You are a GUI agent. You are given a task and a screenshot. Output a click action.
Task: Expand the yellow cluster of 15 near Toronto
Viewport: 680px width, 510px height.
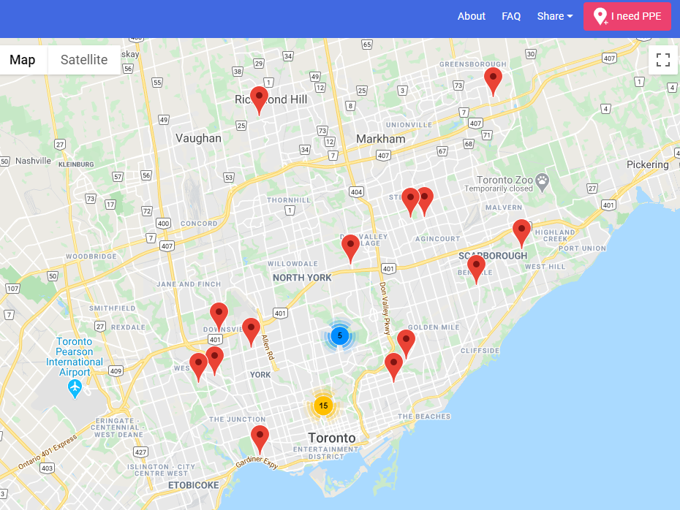pos(323,404)
